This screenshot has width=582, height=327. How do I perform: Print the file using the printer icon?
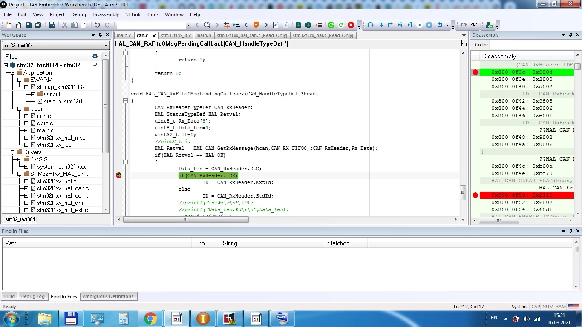(52, 25)
